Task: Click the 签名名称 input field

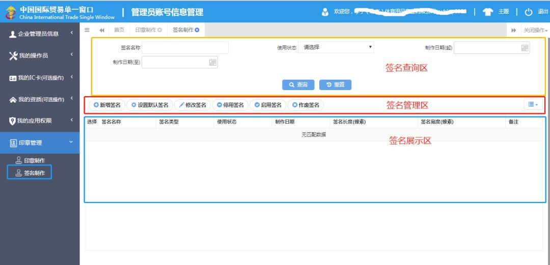Action: (x=185, y=48)
